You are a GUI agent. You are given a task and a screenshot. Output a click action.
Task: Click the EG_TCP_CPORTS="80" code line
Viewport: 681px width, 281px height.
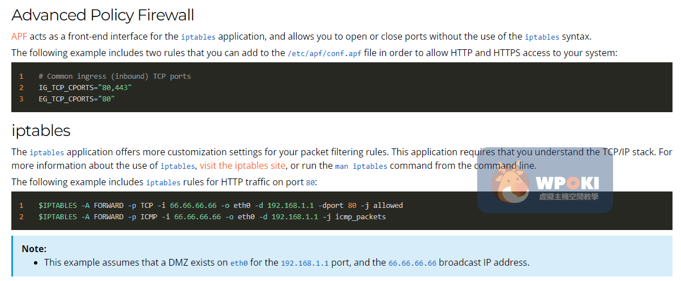pyautogui.click(x=76, y=99)
